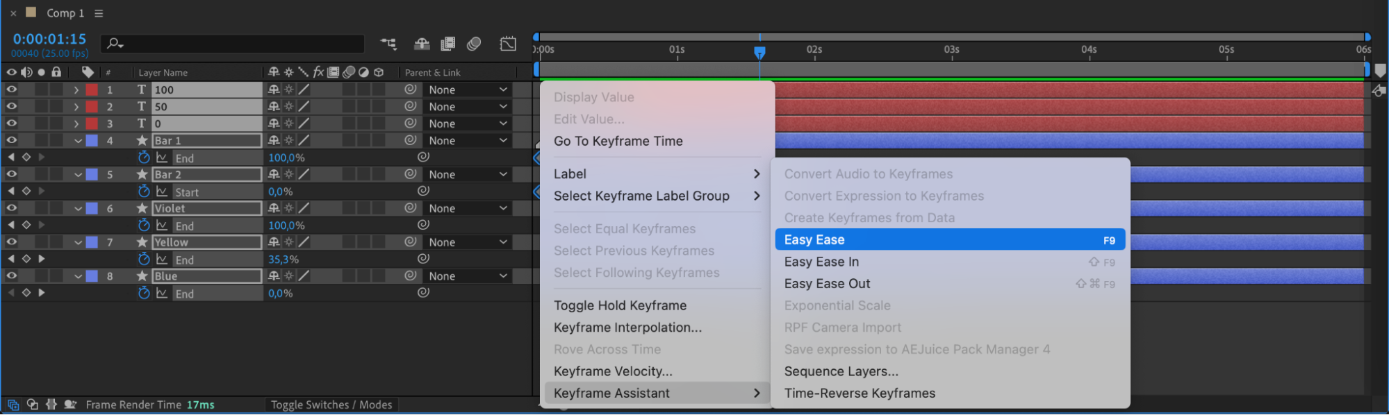Open parent dropdown for the Yellow layer

coord(468,242)
